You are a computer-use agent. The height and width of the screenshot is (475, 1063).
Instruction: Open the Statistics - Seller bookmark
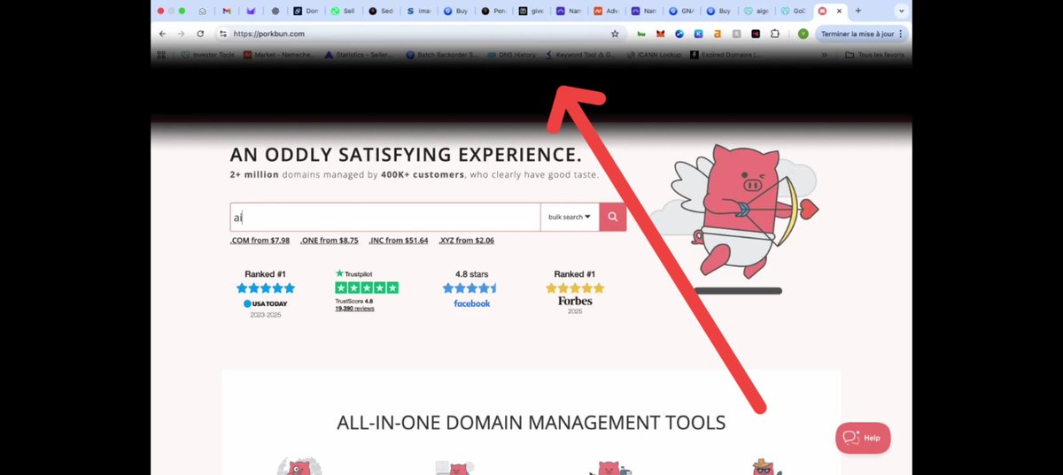coord(358,55)
